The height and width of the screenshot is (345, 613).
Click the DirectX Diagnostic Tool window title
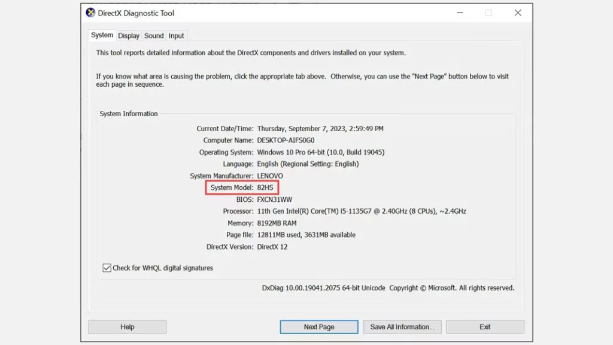pos(136,13)
